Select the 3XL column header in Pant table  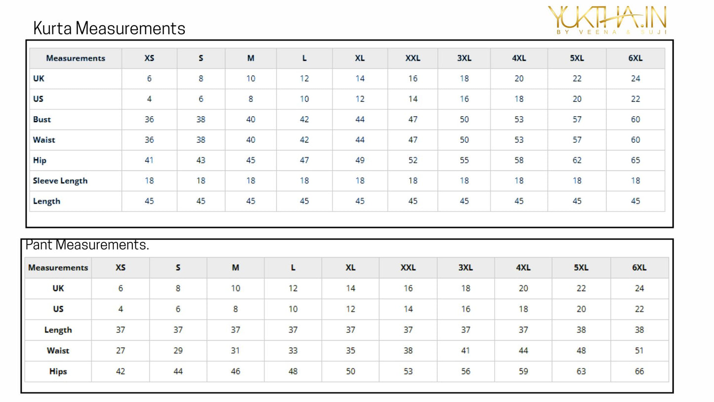click(465, 268)
